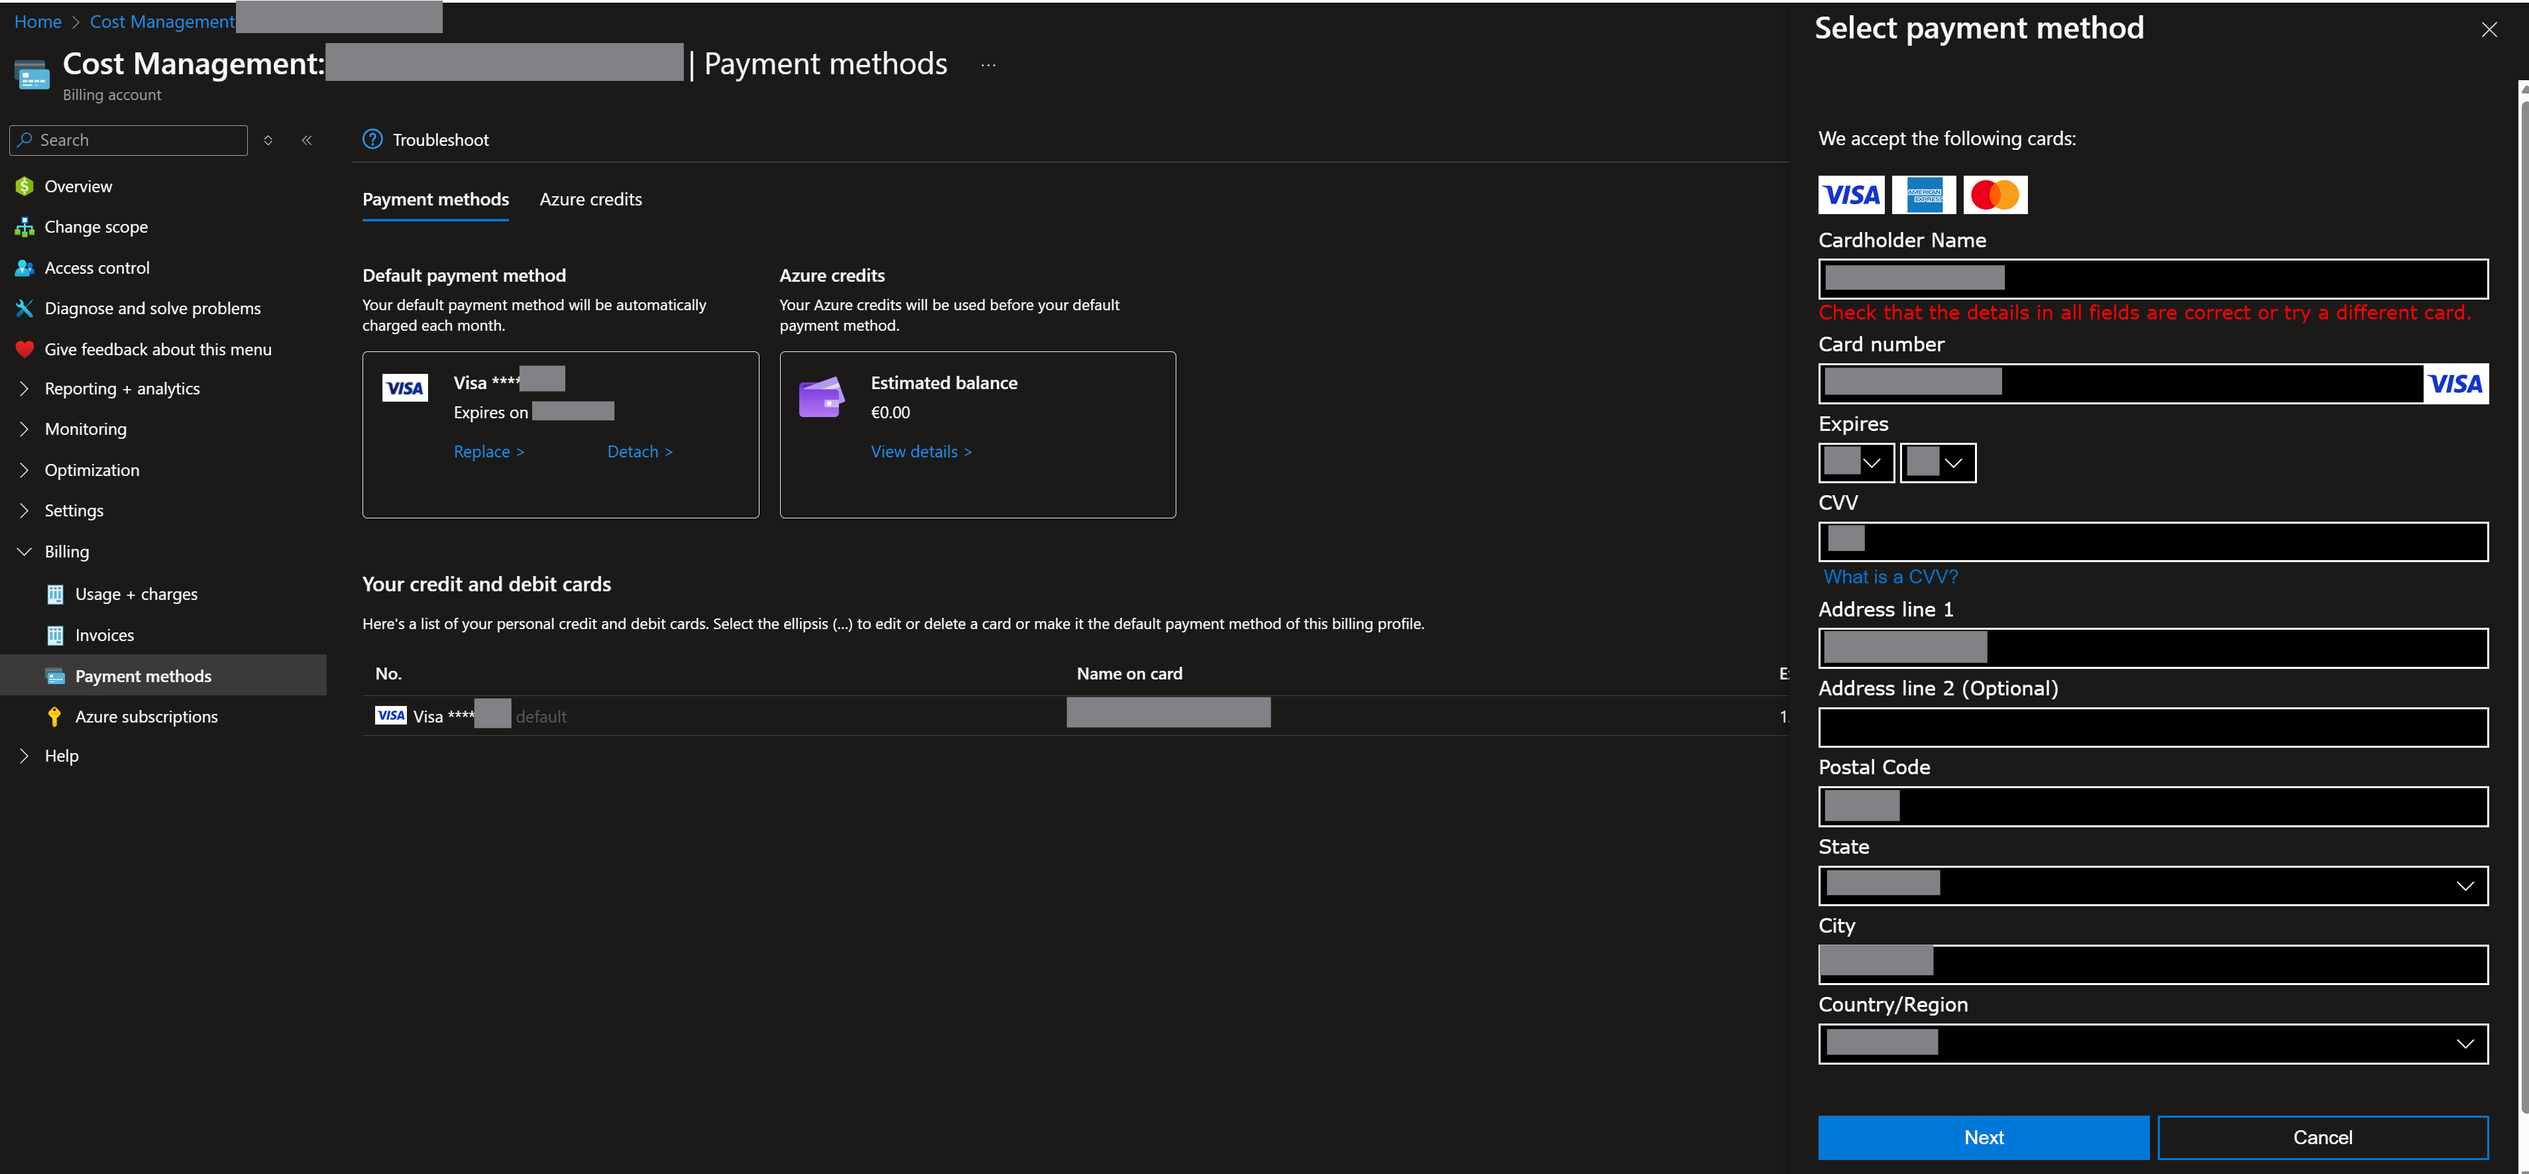Collapse the sidebar with double-chevron icon
Screen dimensions: 2529x1174
308,141
